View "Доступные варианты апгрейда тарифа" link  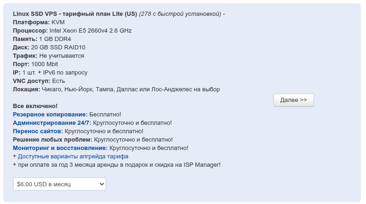pos(73,156)
